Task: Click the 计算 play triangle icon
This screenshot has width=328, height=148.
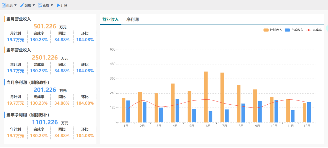Action: click(58, 5)
